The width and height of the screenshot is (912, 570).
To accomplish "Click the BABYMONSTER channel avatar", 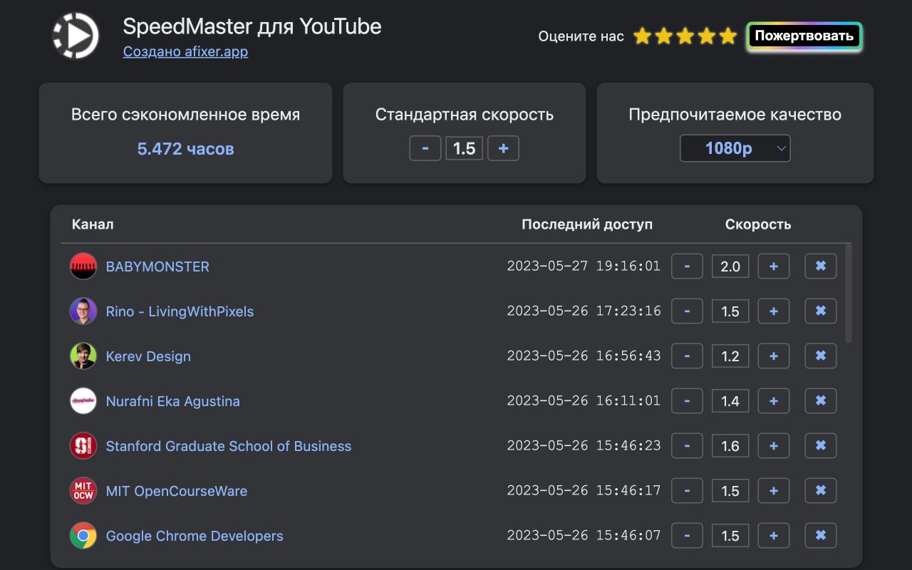I will (83, 266).
